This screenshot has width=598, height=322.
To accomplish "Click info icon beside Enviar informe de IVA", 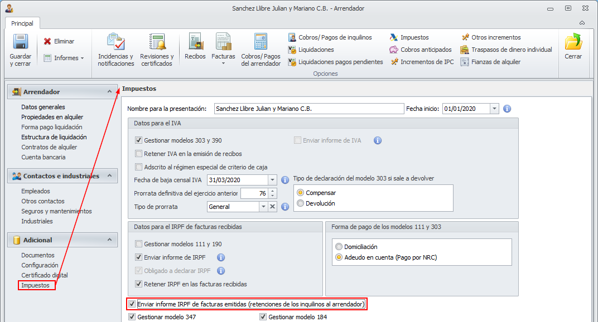I will 378,140.
